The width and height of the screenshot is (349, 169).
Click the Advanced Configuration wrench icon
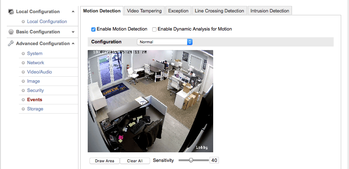click(11, 43)
